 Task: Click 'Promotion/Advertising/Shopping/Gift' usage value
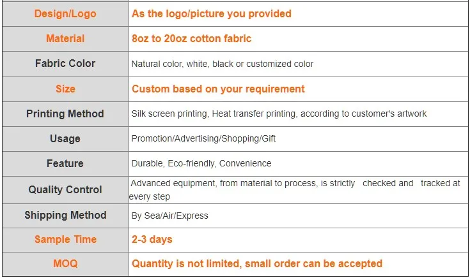point(203,138)
